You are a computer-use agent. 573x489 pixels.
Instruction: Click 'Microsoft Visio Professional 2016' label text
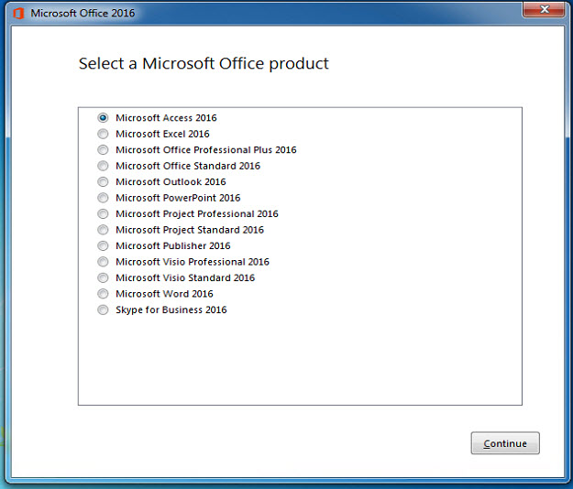[193, 262]
